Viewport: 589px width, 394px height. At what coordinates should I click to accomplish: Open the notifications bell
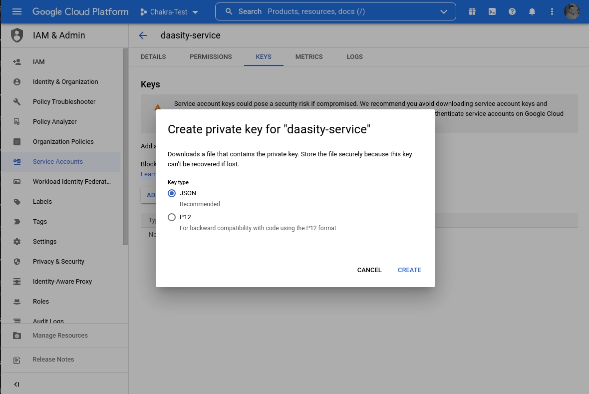point(532,11)
